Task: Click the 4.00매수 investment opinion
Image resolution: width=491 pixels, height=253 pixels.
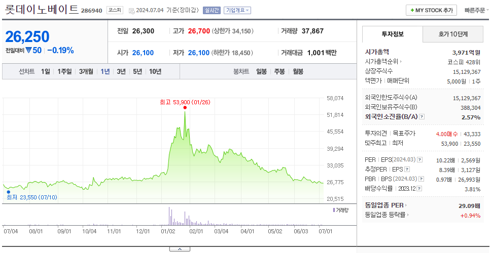Action: tap(447, 134)
